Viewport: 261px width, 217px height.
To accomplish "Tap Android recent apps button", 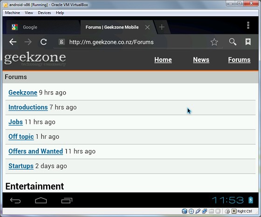I will click(67, 201).
